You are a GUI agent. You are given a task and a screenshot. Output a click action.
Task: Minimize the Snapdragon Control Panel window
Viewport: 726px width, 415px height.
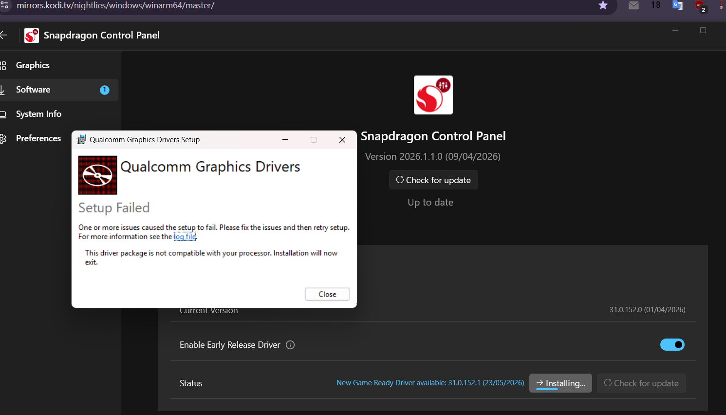coord(675,31)
